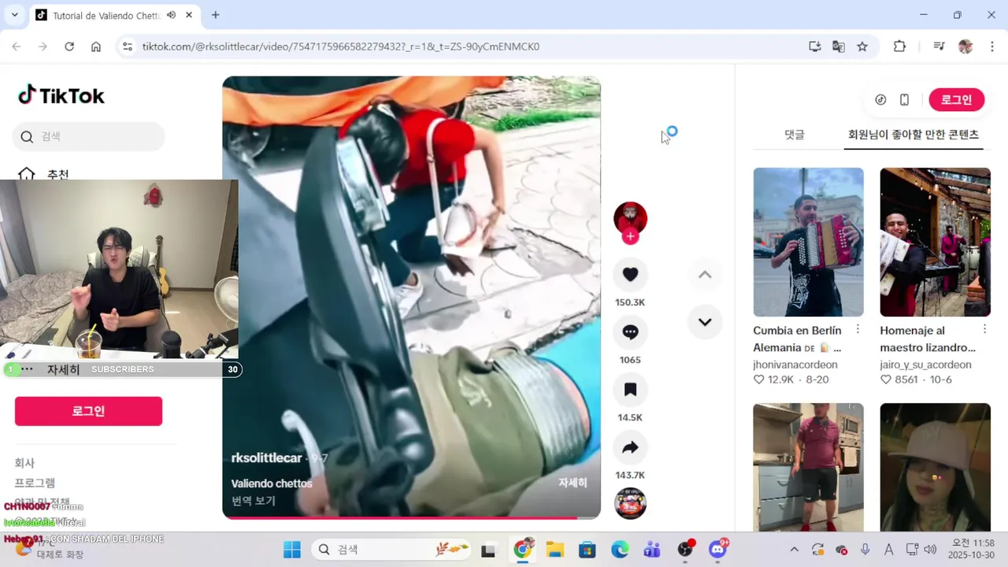Open browser extensions puzzle icon
The height and width of the screenshot is (567, 1008).
(x=899, y=46)
